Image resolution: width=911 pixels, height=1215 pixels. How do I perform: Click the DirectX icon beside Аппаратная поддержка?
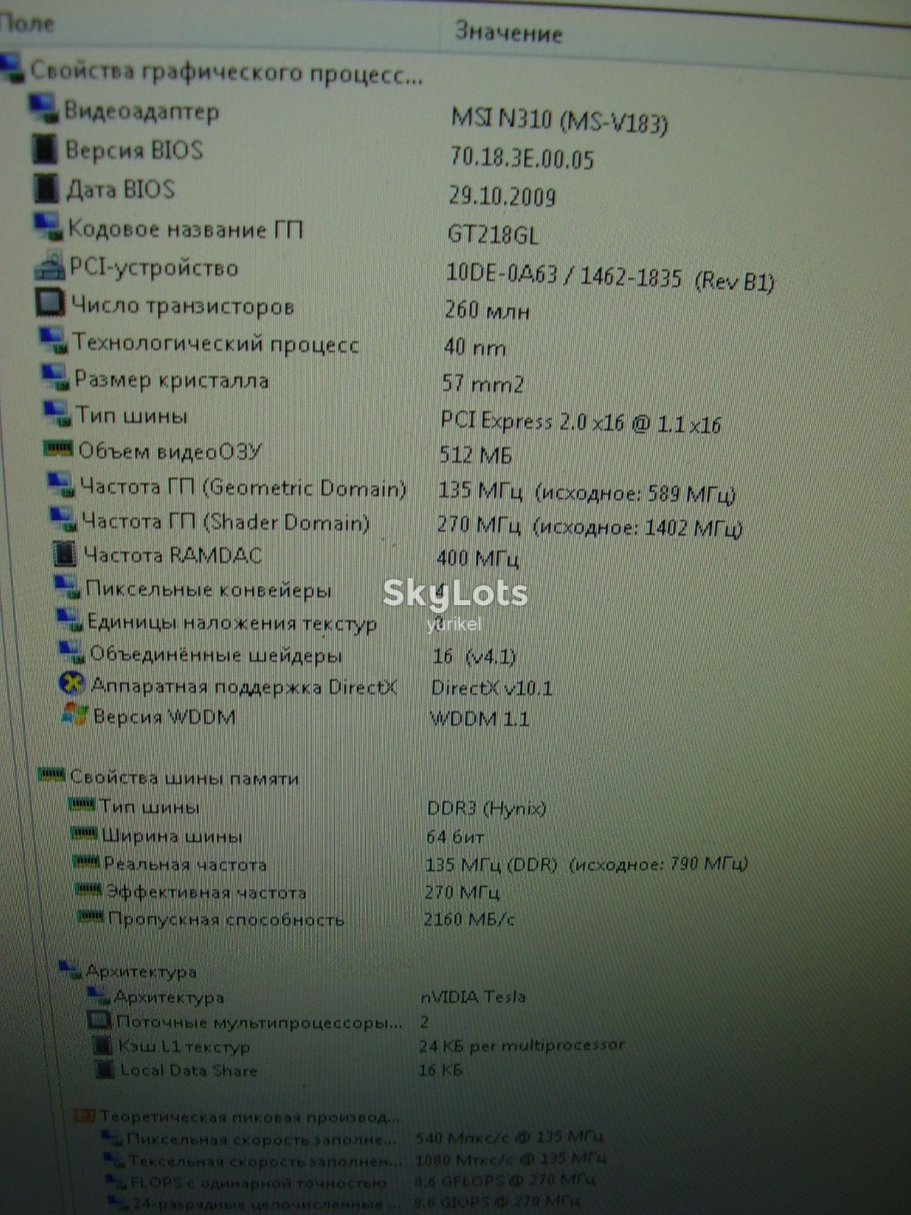(x=72, y=684)
